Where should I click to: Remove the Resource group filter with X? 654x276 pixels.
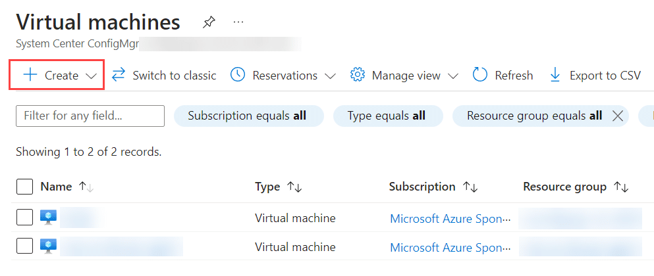[x=617, y=116]
